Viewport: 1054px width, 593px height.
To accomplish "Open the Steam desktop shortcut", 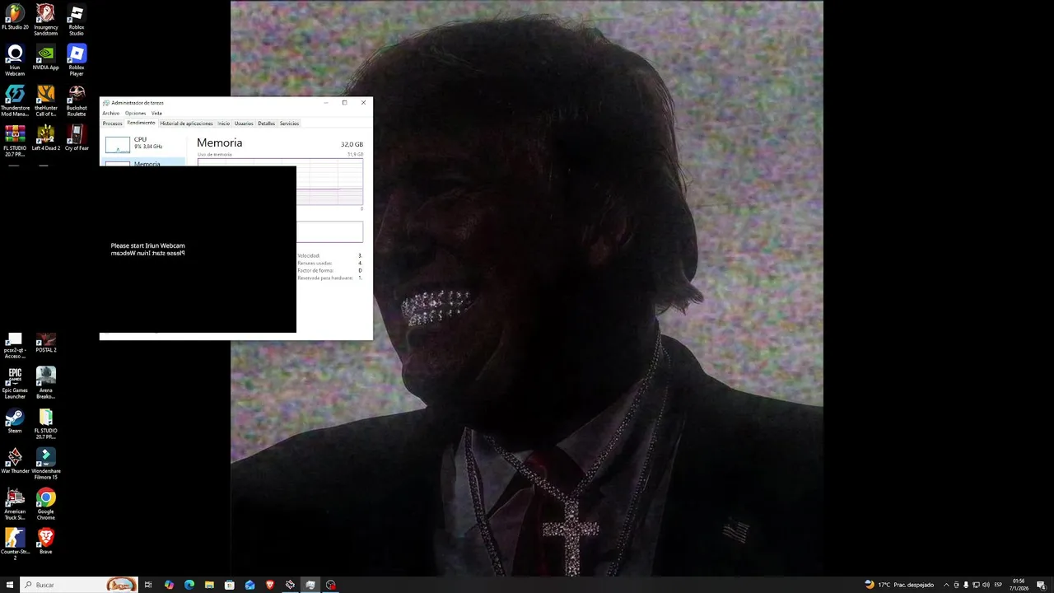I will [x=15, y=422].
